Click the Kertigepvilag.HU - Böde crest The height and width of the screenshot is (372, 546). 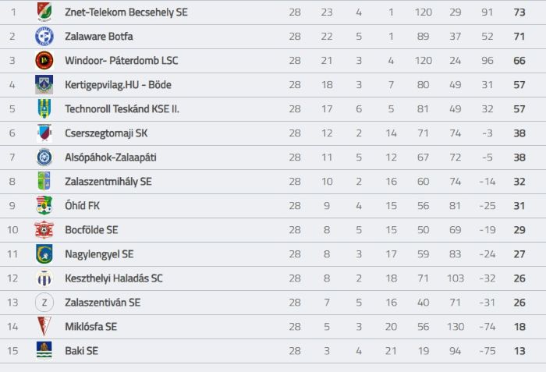[44, 85]
